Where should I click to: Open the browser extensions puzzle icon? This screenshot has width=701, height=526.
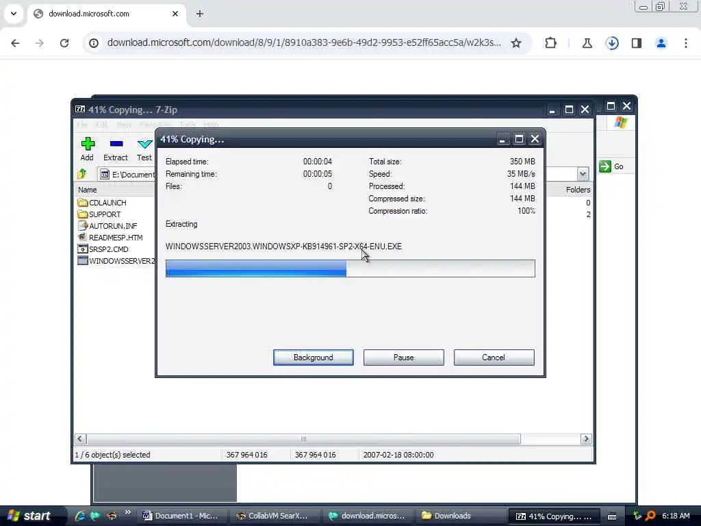(551, 43)
